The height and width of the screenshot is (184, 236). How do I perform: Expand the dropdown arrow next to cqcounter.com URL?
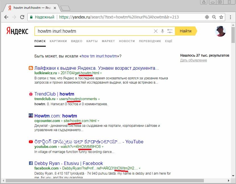tap(98, 121)
